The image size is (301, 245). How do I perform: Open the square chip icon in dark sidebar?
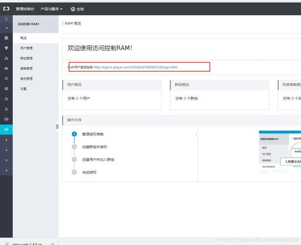click(6, 78)
